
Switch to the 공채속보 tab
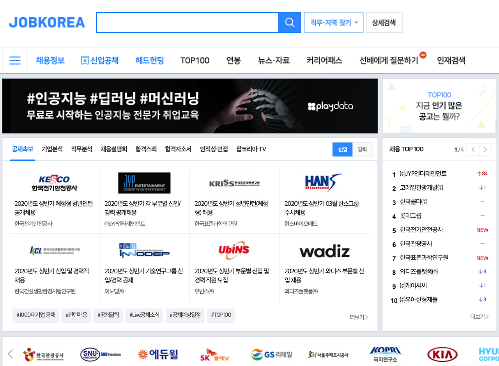[23, 149]
